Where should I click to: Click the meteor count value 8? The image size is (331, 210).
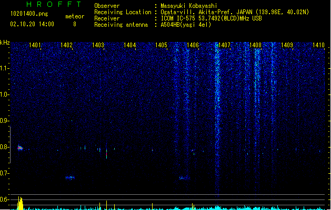tap(75, 24)
